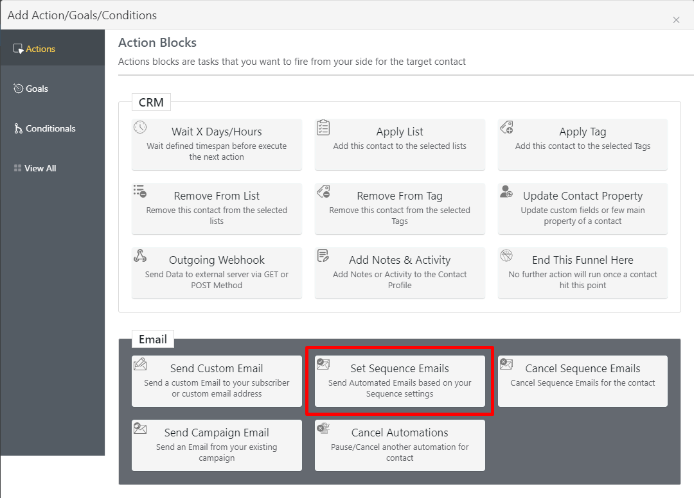The height and width of the screenshot is (498, 694).
Task: Click the envelope icon on Send Custom Email
Action: (x=140, y=363)
